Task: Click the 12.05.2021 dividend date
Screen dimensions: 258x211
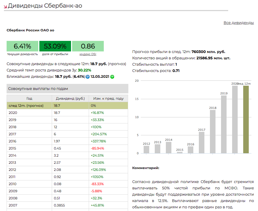Action: (100, 76)
